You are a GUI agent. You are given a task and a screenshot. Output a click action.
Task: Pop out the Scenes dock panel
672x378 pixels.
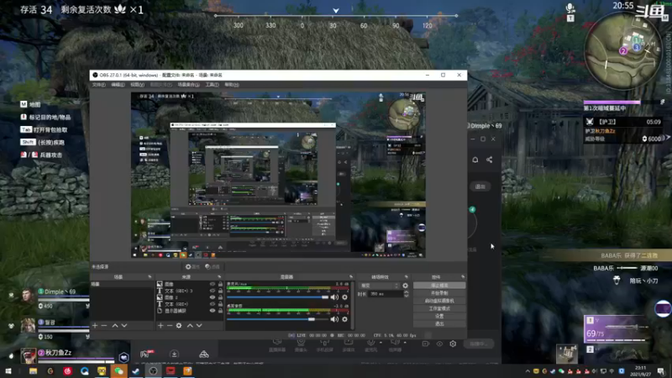(x=150, y=277)
